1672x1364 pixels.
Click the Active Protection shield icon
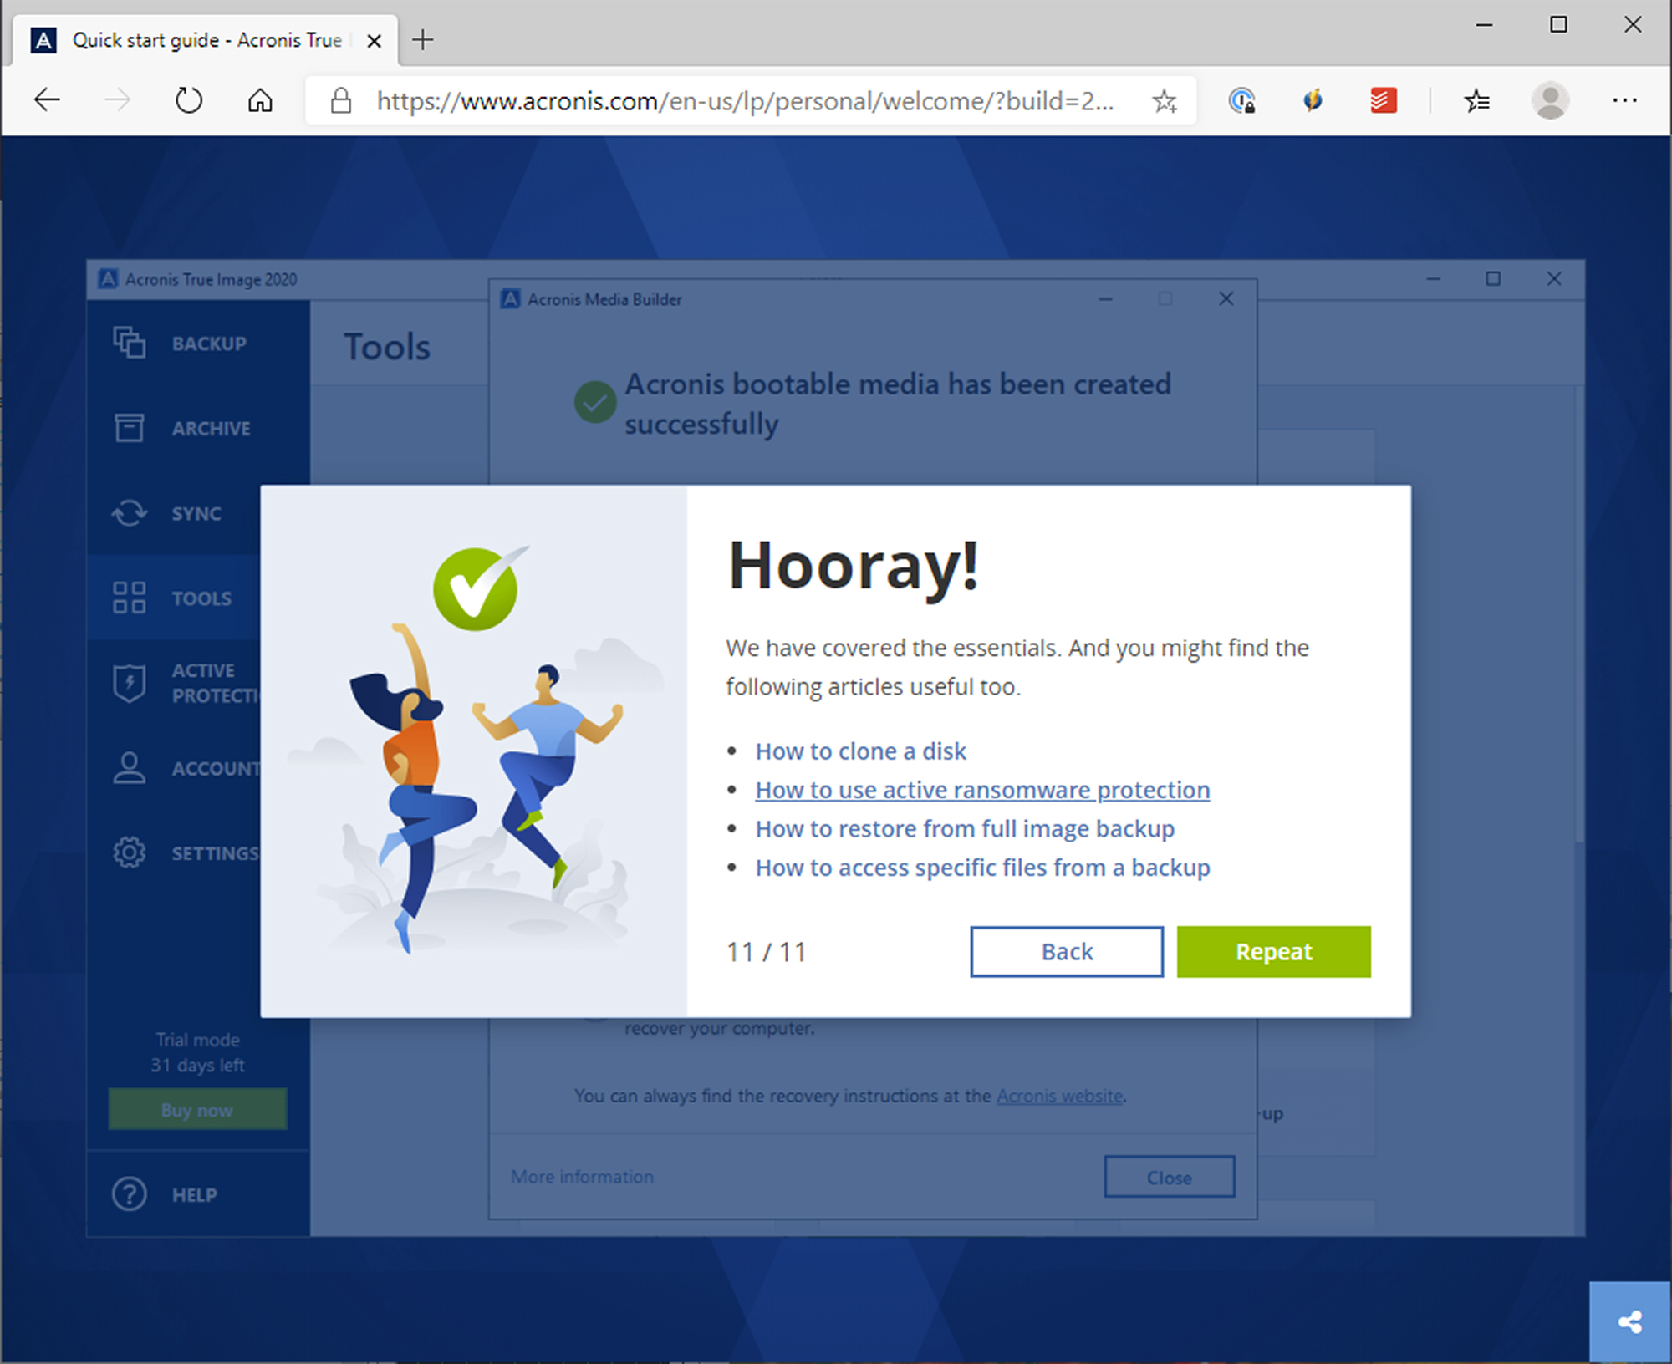point(130,683)
